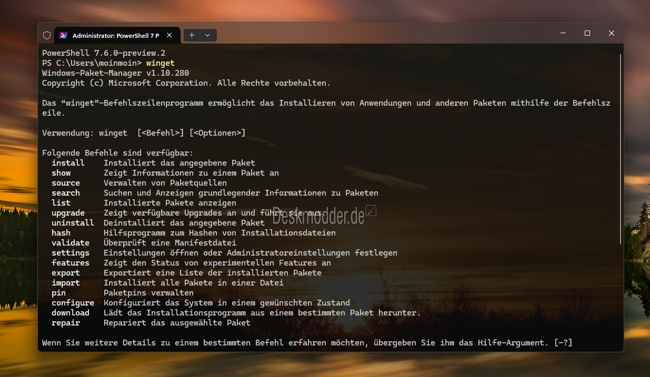The image size is (650, 377).
Task: Click 'PowerShell 7.6.0-preview.2' version line
Action: coord(104,53)
